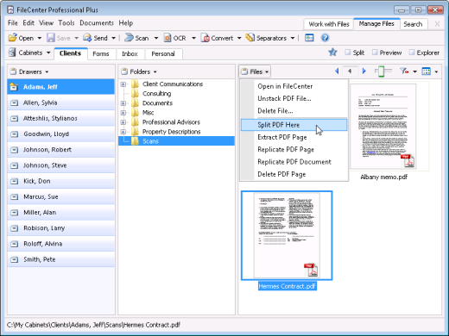Screen dimensions: 449x336
Task: Expand the Misc folder node
Action: coord(123,113)
